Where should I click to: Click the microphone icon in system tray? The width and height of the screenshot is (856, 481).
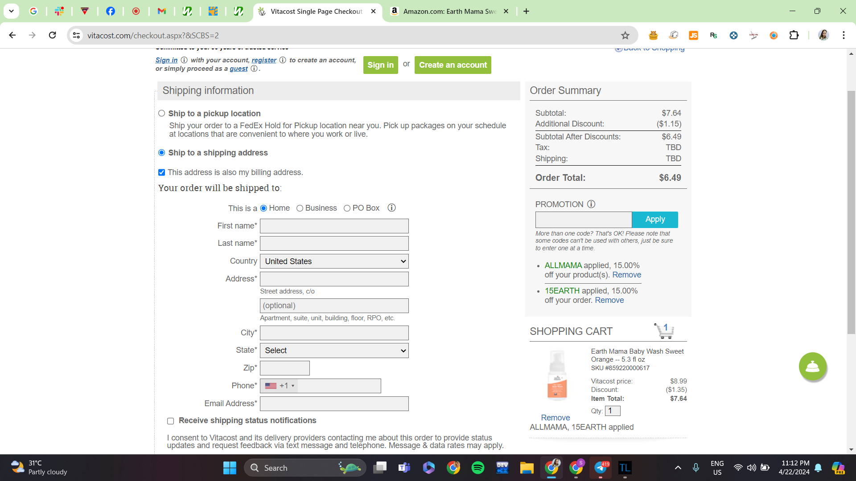695,468
